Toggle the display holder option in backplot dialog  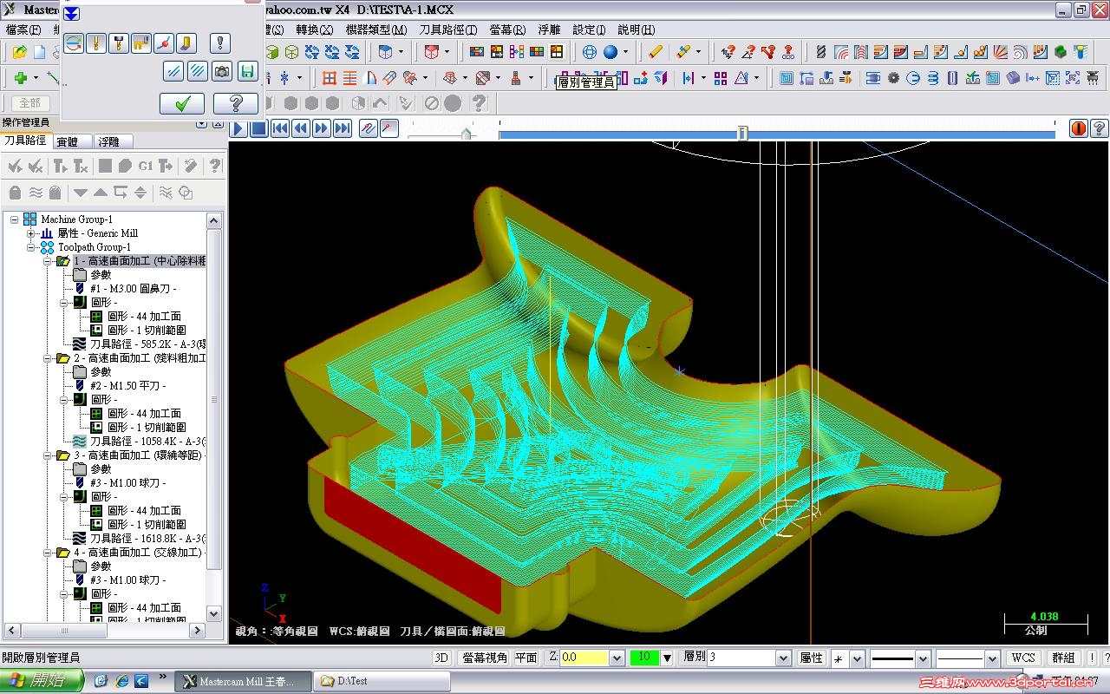click(x=119, y=43)
